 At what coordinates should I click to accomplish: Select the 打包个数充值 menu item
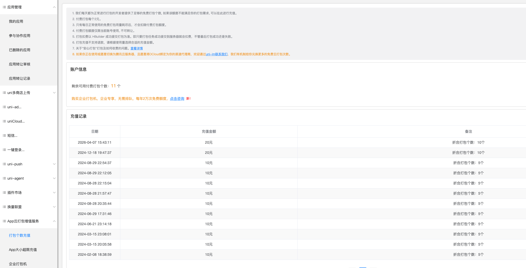pos(20,235)
